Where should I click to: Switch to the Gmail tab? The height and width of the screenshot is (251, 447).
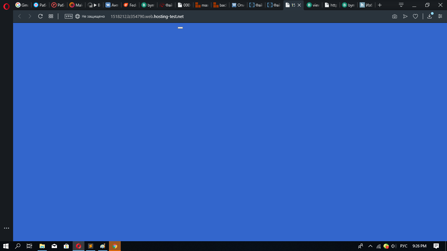pyautogui.click(x=22, y=5)
